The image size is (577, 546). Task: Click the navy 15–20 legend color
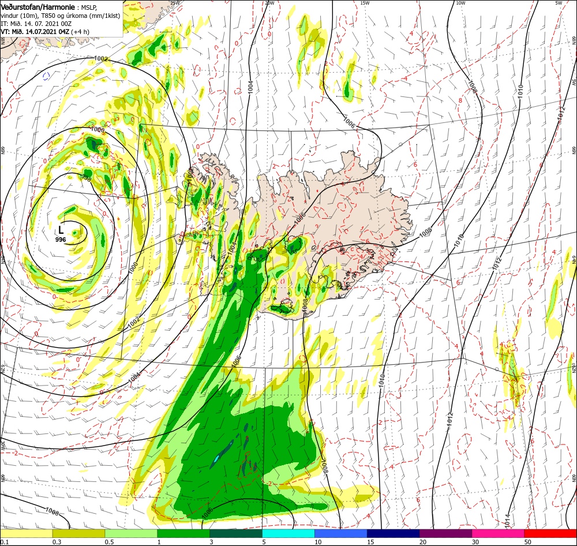pos(393,533)
